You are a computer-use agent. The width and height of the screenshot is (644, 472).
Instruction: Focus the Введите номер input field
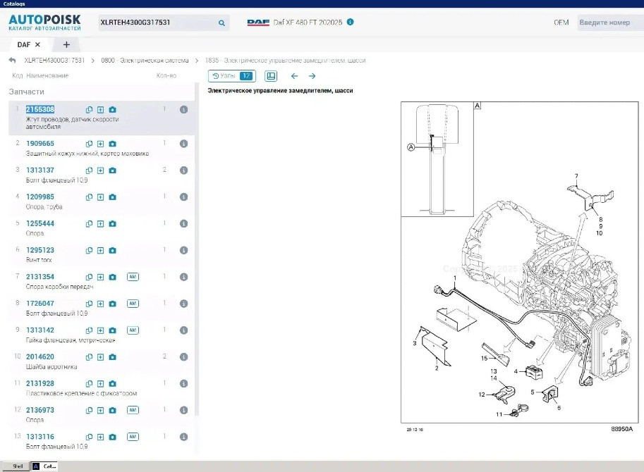click(x=609, y=23)
